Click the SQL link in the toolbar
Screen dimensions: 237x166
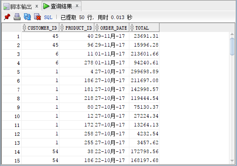pyautogui.click(x=48, y=17)
